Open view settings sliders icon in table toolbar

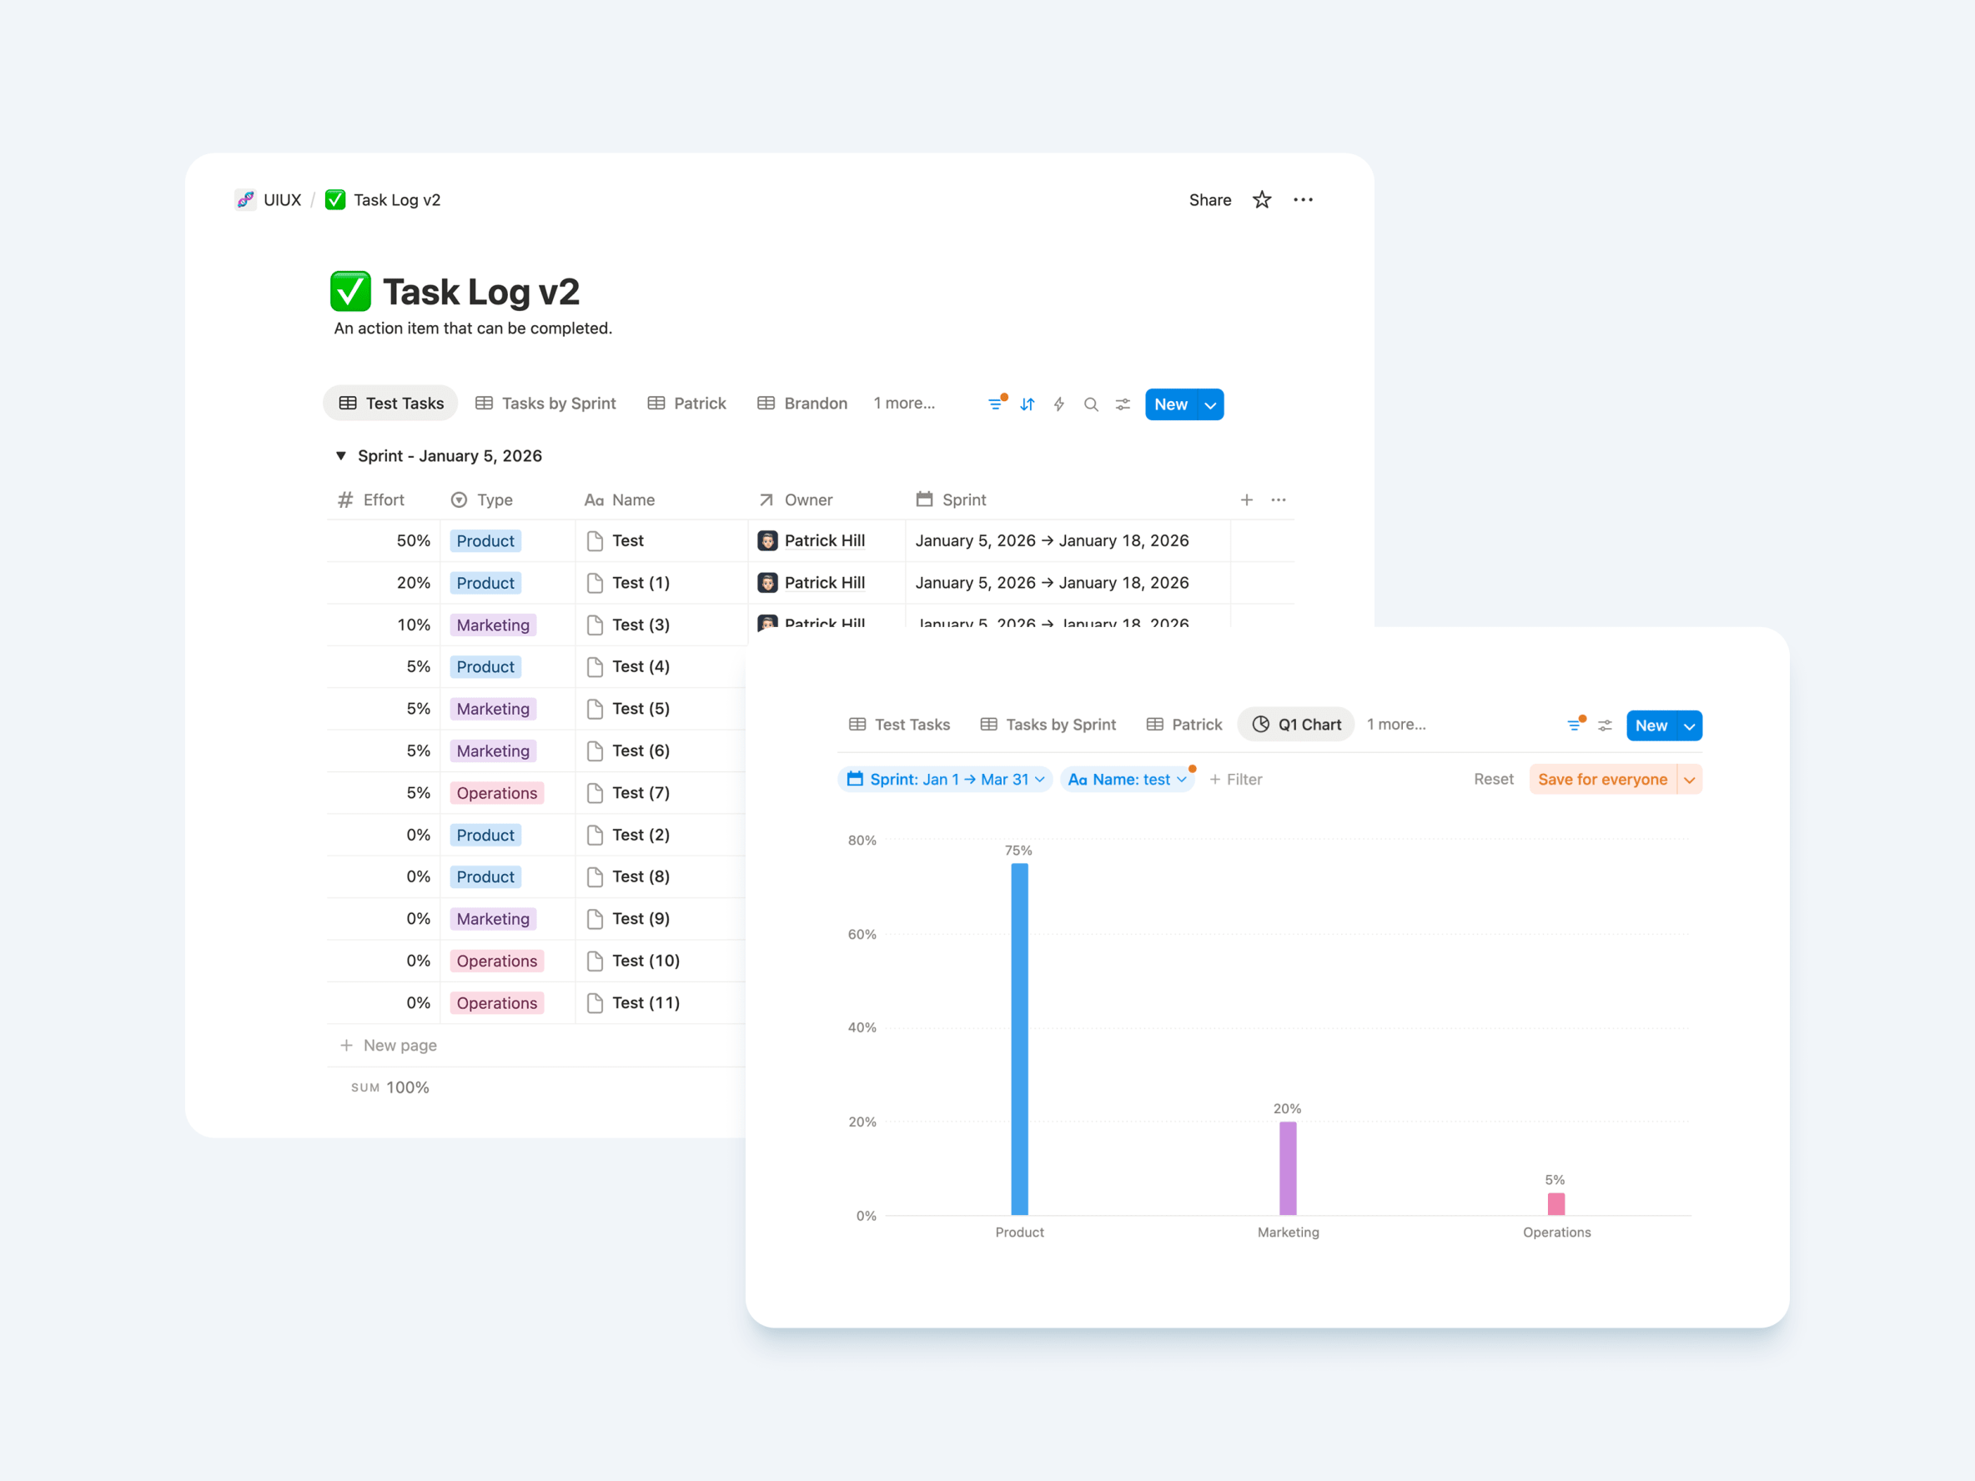tap(1123, 404)
